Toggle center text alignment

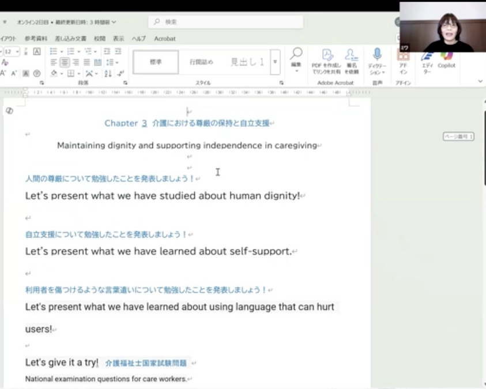tap(65, 62)
